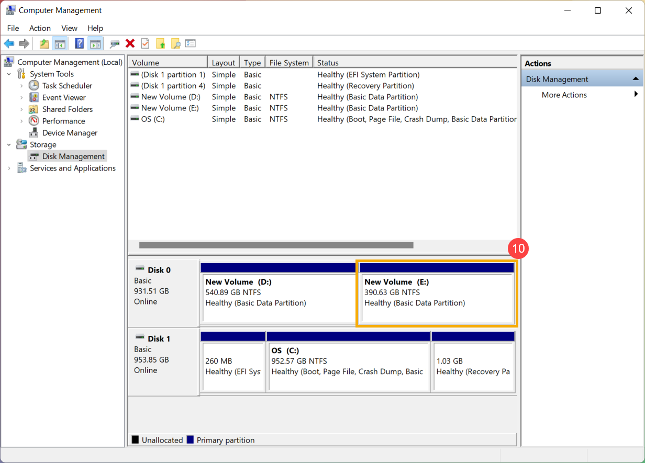Click the checklist settings toolbar icon
The image size is (645, 463).
(190, 44)
